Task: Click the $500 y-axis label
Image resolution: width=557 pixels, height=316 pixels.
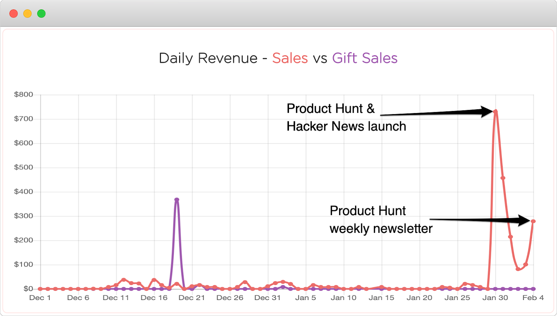Action: pyautogui.click(x=23, y=167)
